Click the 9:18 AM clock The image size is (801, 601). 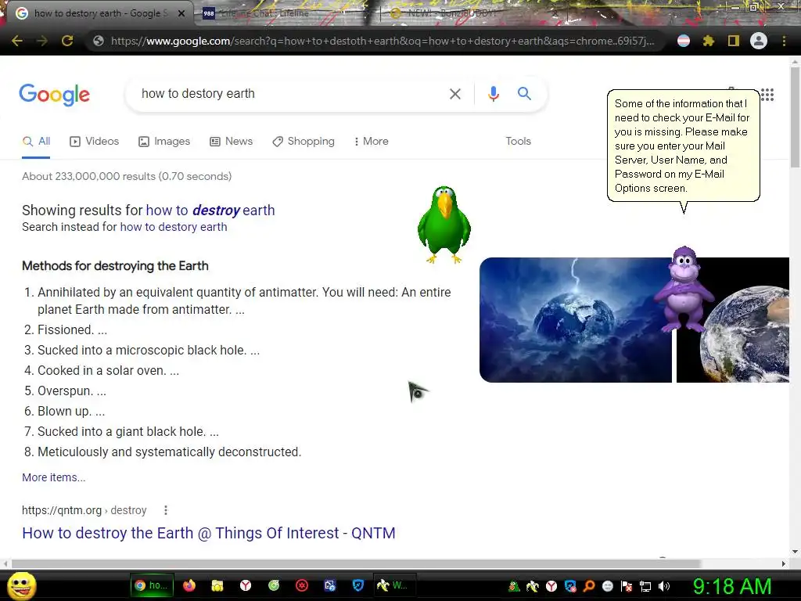(x=731, y=586)
